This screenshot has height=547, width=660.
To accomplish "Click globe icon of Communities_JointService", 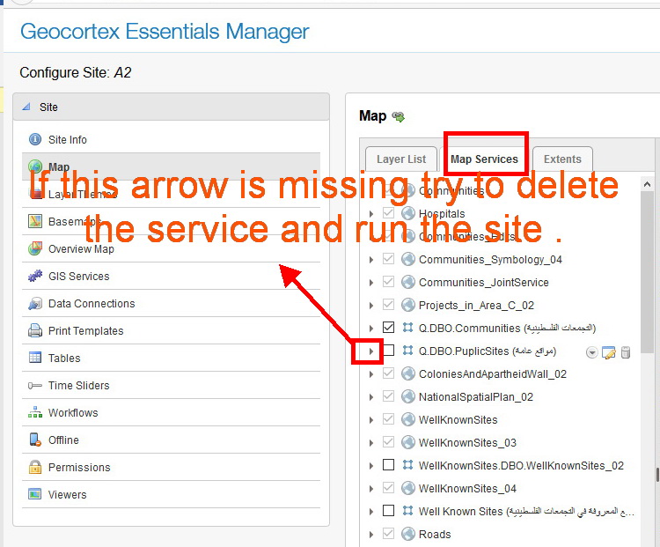I will point(407,282).
